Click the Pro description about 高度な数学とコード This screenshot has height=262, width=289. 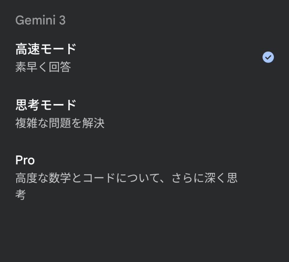coord(126,178)
